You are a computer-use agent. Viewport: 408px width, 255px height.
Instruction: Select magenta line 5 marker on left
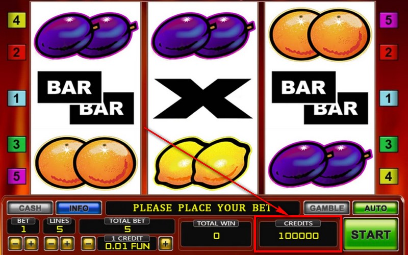[17, 176]
